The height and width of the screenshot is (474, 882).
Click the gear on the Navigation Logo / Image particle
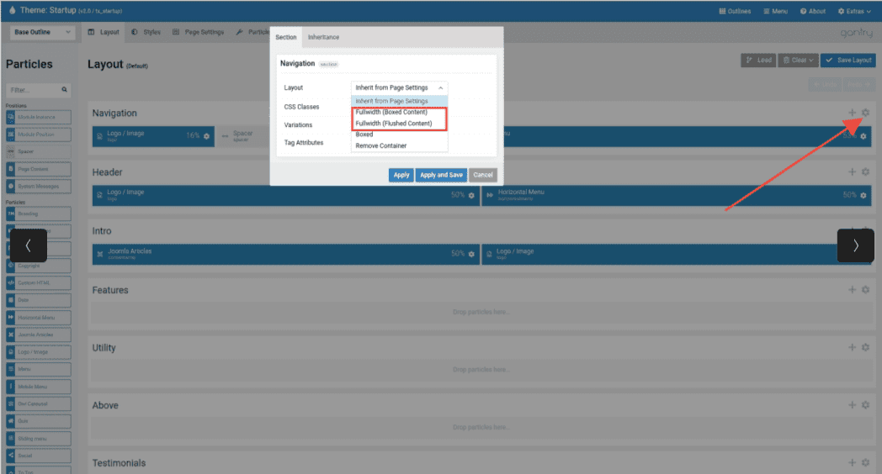pos(207,135)
